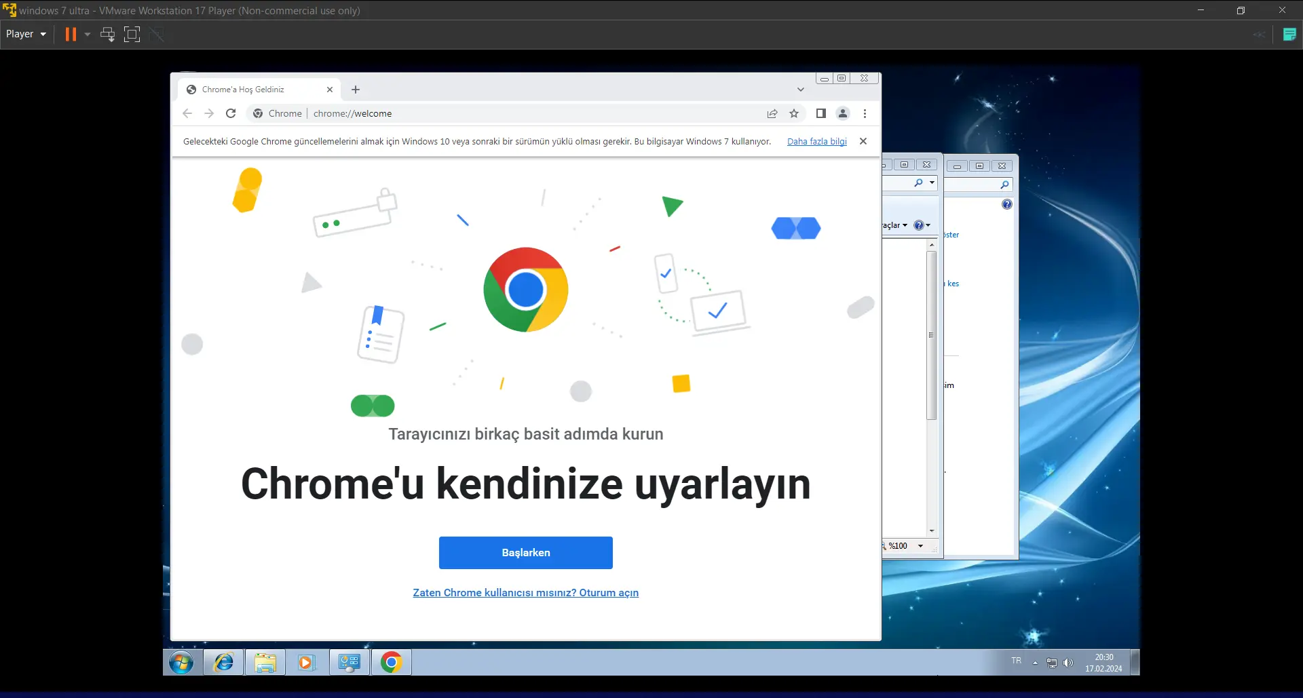Screen dimensions: 1303x698
Task: Open the Zaten Chrome kullanıcısı mısınız sign-in link
Action: click(x=526, y=593)
